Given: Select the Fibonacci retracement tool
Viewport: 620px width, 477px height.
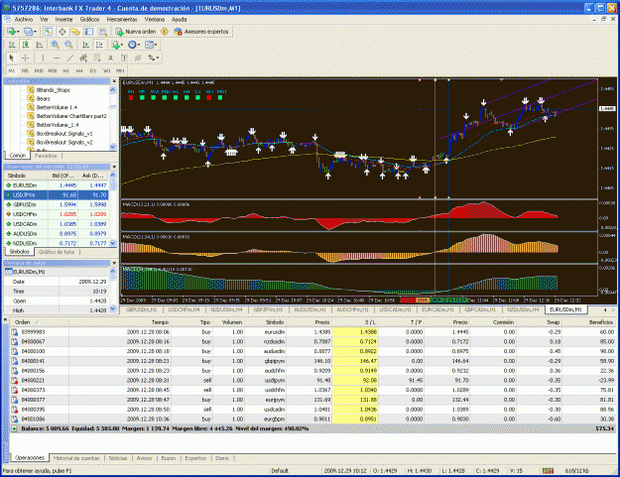Looking at the screenshot, I should point(97,58).
